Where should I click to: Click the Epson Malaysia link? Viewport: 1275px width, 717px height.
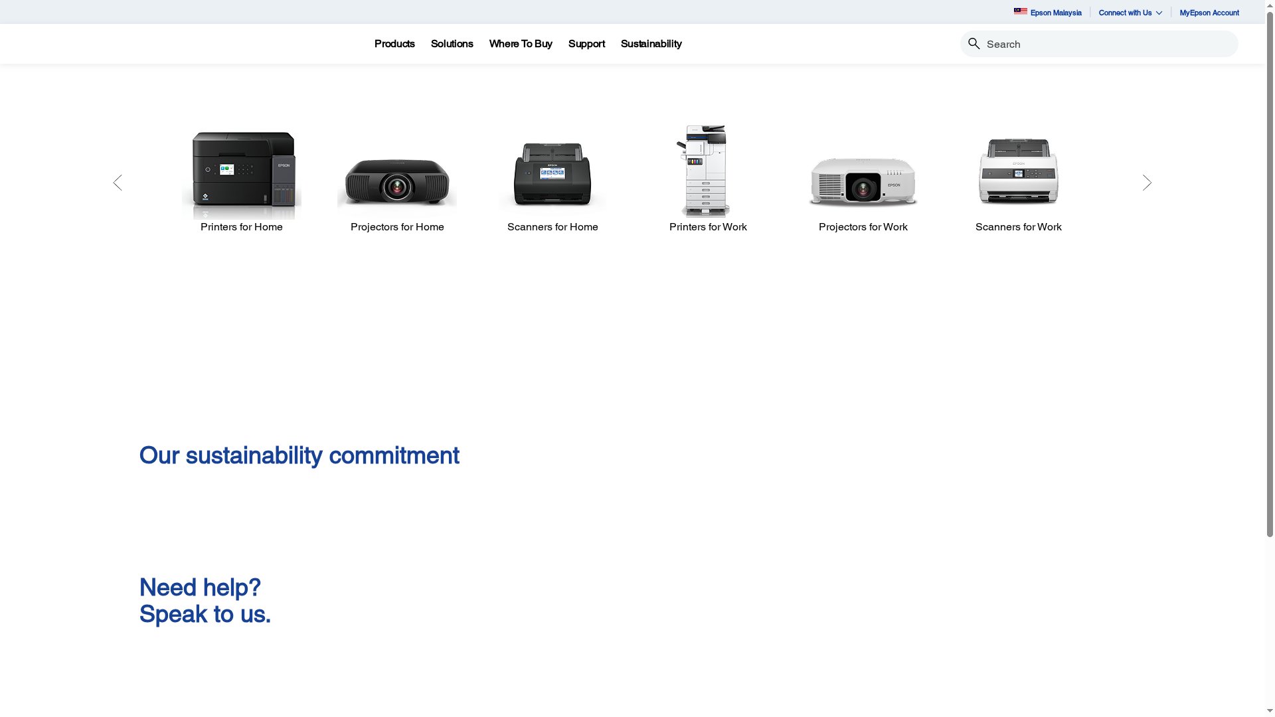coord(1056,13)
